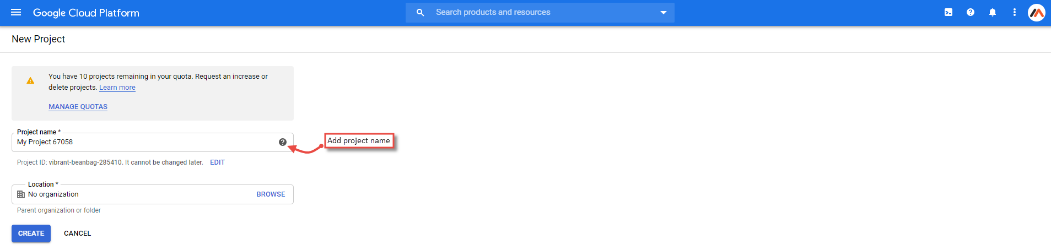Viewport: 1051px width, 250px height.
Task: Edit the Project ID
Action: pos(217,162)
